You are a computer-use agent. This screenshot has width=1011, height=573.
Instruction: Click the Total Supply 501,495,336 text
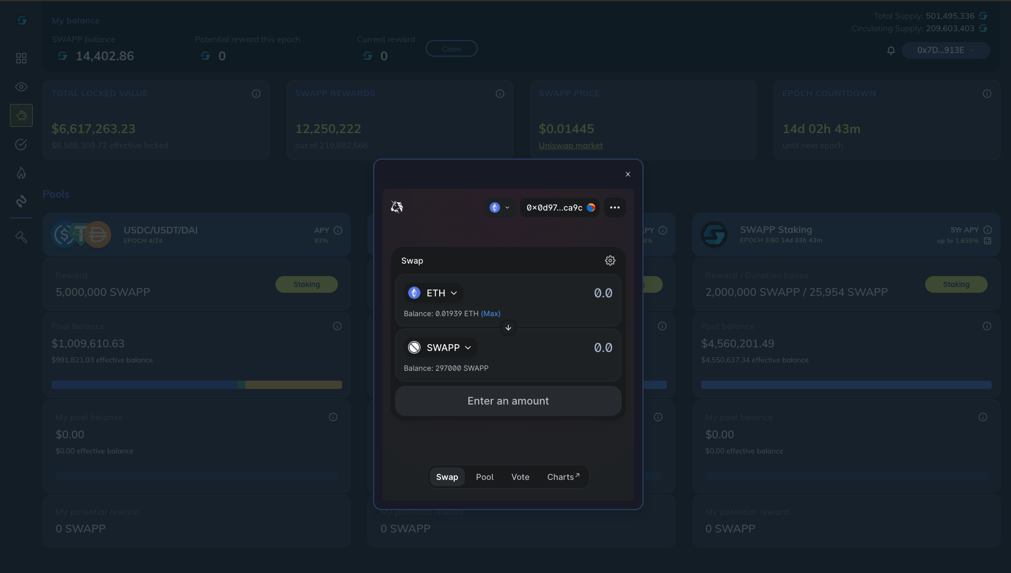coord(924,16)
